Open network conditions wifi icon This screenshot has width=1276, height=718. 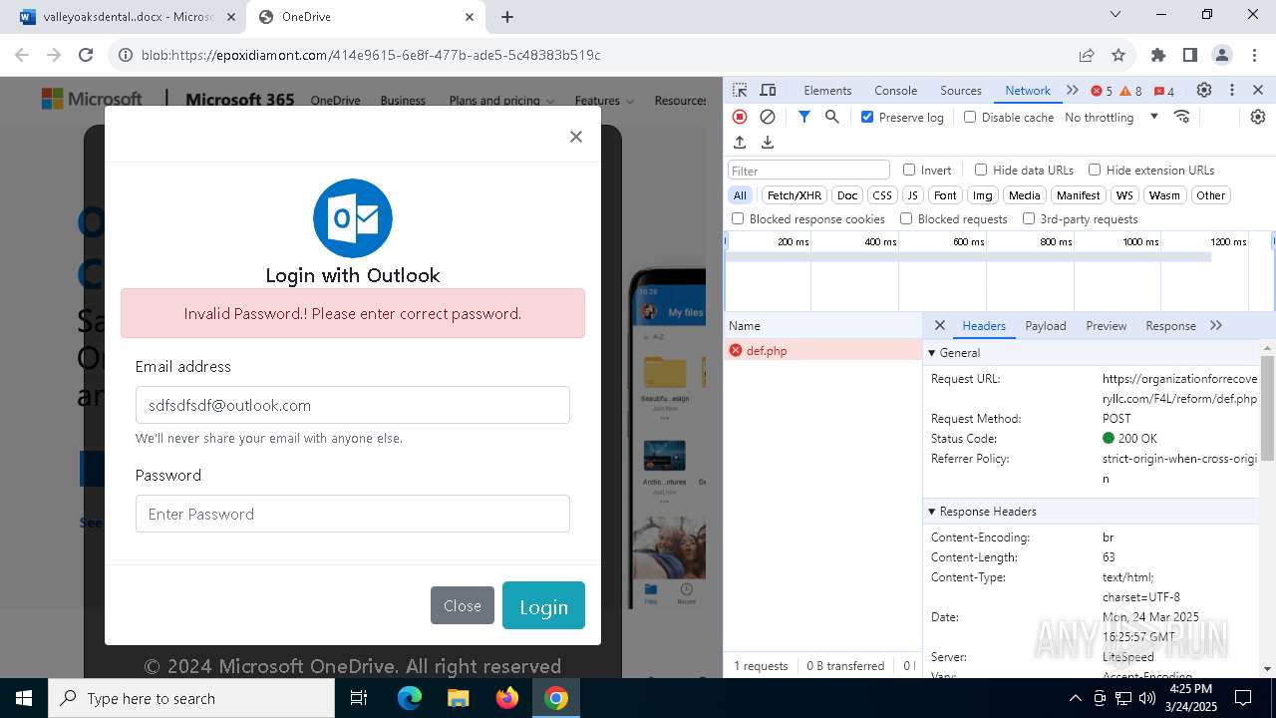point(1182,117)
